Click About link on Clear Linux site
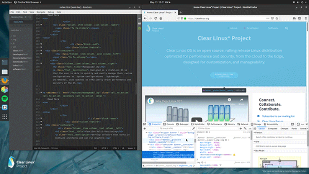 tap(233, 28)
